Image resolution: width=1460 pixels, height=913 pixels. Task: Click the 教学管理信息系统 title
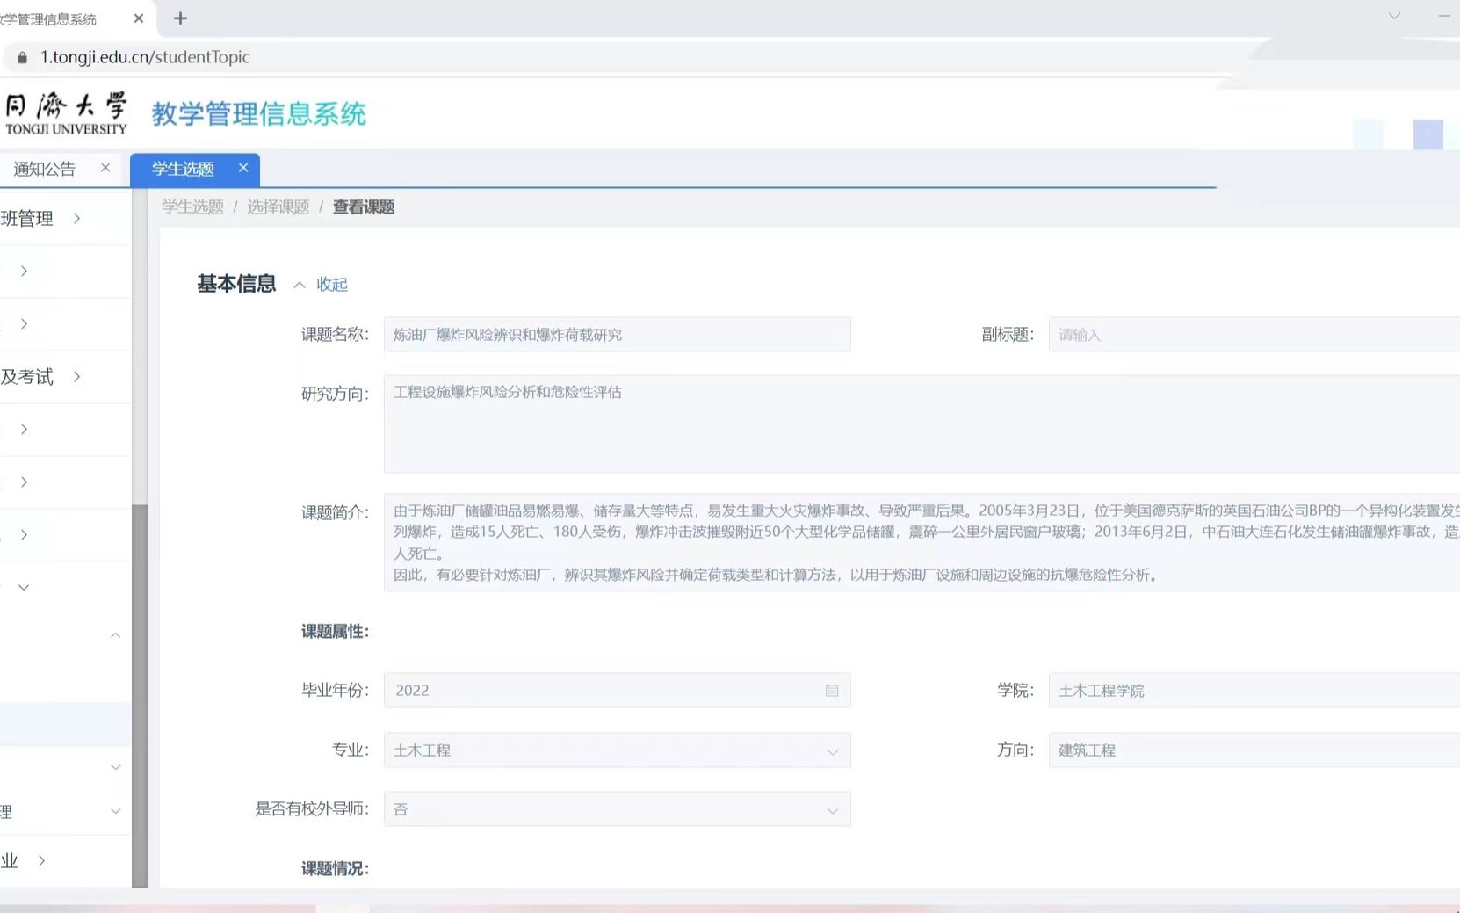point(258,114)
